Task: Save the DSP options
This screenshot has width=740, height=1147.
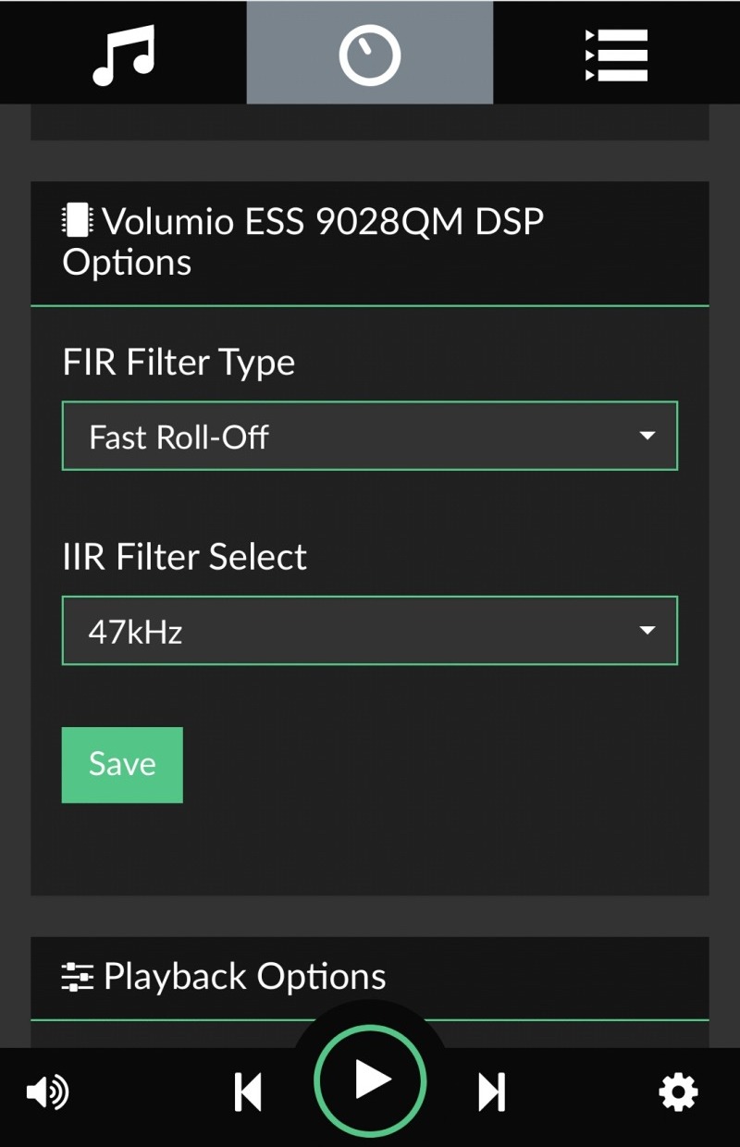Action: tap(122, 765)
